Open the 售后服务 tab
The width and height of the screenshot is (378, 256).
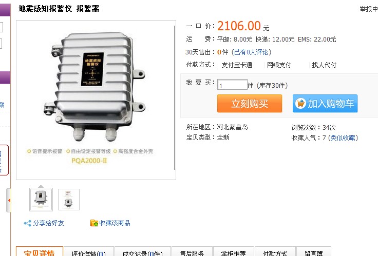192,251
